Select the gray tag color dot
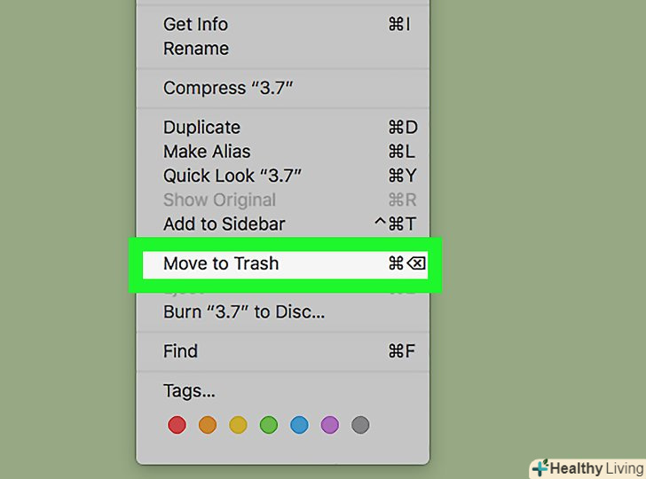This screenshot has height=479, width=646. click(360, 425)
